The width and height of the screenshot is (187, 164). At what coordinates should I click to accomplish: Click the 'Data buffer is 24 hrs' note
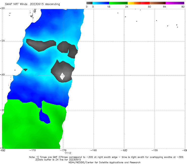pyautogui.click(x=58, y=160)
